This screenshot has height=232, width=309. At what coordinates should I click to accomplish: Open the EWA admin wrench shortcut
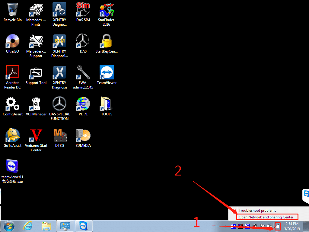[83, 73]
